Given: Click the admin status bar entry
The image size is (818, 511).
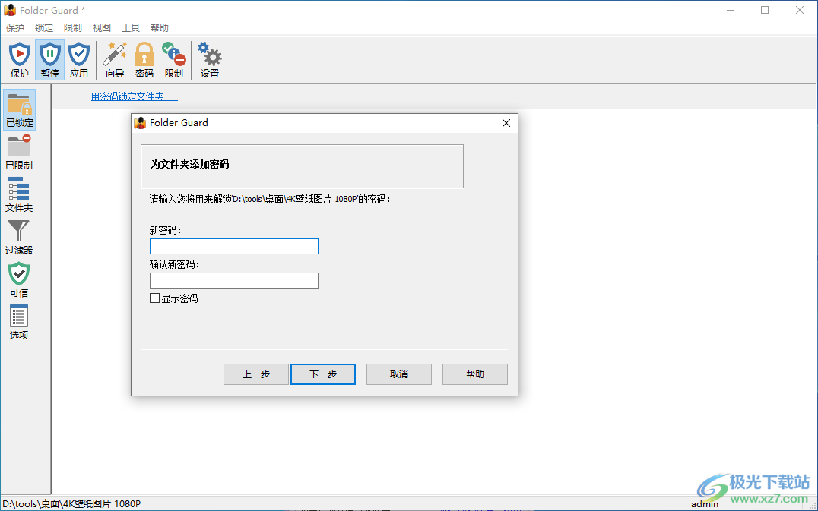Looking at the screenshot, I should coord(704,503).
